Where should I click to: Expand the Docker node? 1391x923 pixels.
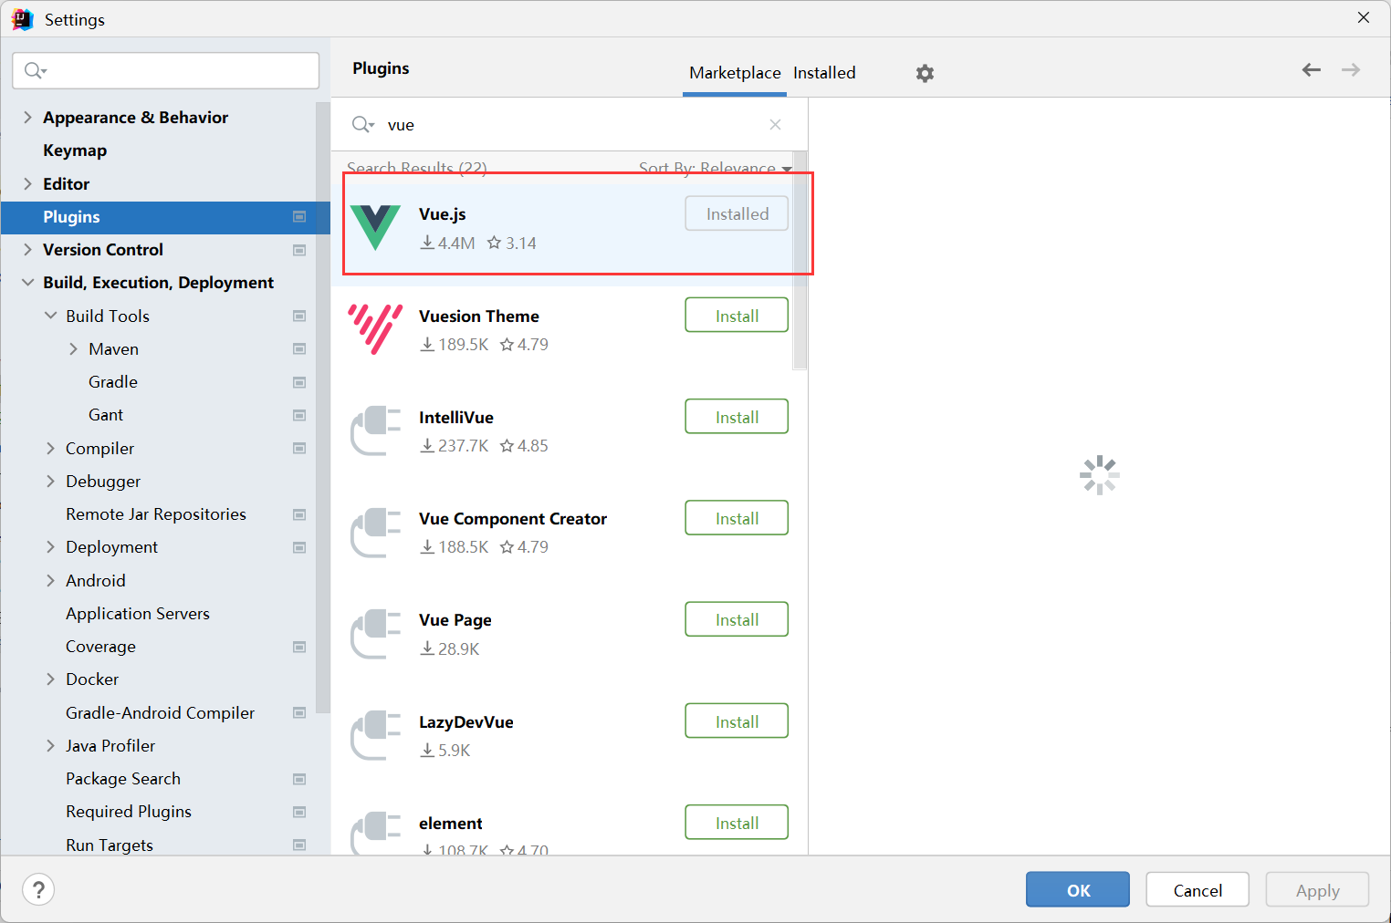(x=50, y=679)
